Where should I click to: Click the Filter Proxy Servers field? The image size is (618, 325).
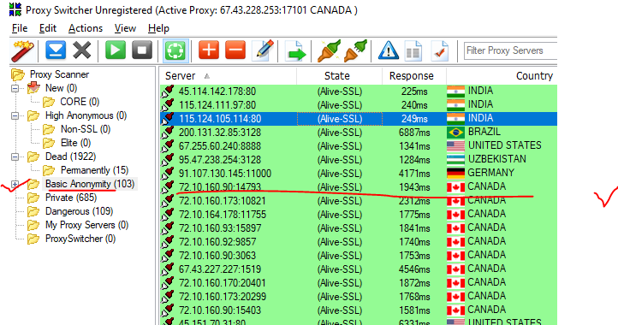510,50
